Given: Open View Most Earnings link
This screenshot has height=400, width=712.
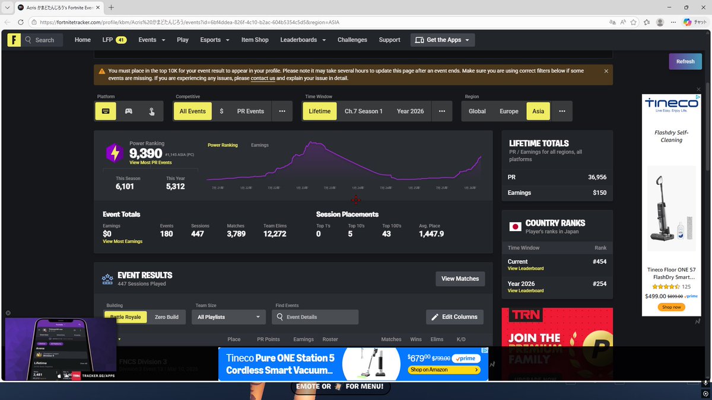Looking at the screenshot, I should (x=123, y=241).
